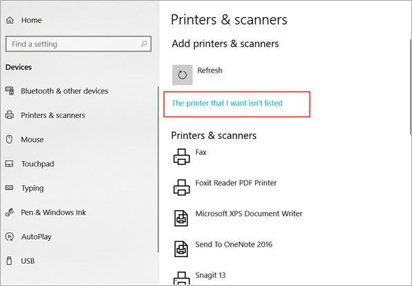412x286 pixels.
Task: Select Printers & scanners in sidebar
Action: click(x=53, y=115)
